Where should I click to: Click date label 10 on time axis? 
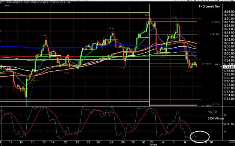tap(211, 142)
